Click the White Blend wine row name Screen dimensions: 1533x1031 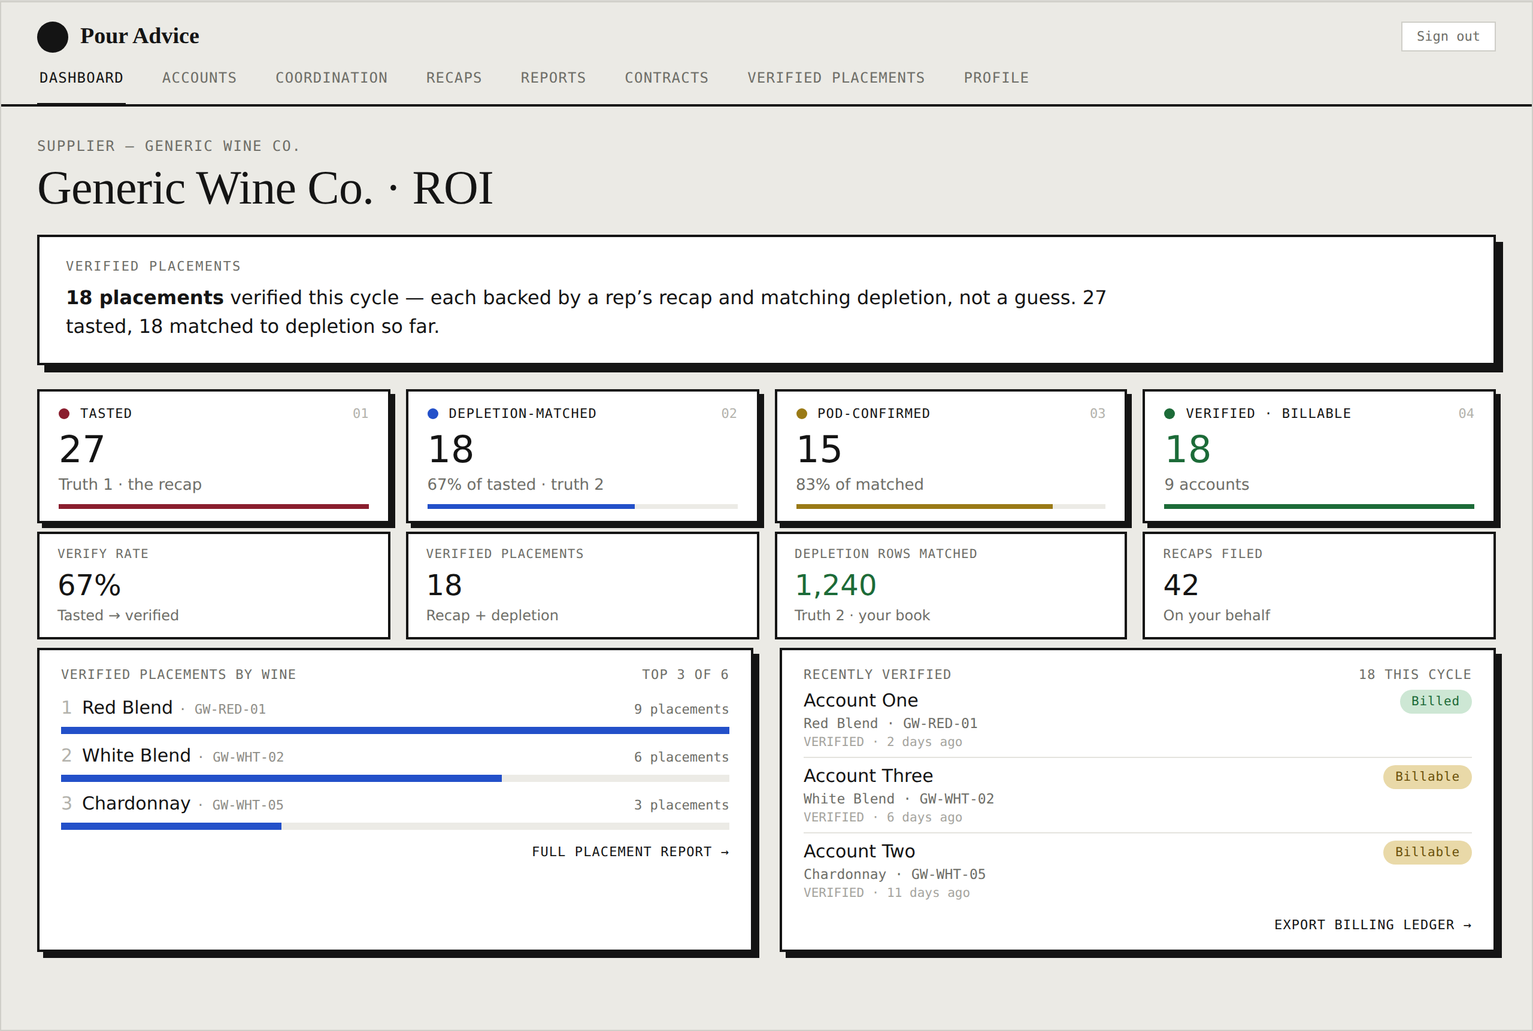[136, 756]
